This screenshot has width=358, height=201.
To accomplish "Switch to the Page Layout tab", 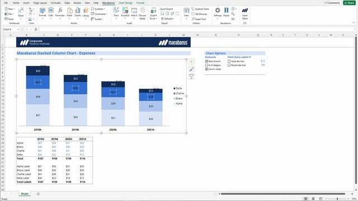I will [40, 3].
